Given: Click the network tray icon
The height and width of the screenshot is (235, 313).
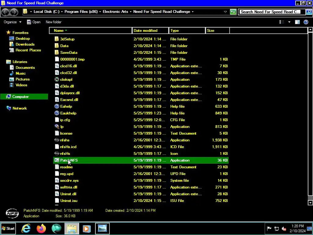Looking at the screenshot, I should [x=276, y=229].
